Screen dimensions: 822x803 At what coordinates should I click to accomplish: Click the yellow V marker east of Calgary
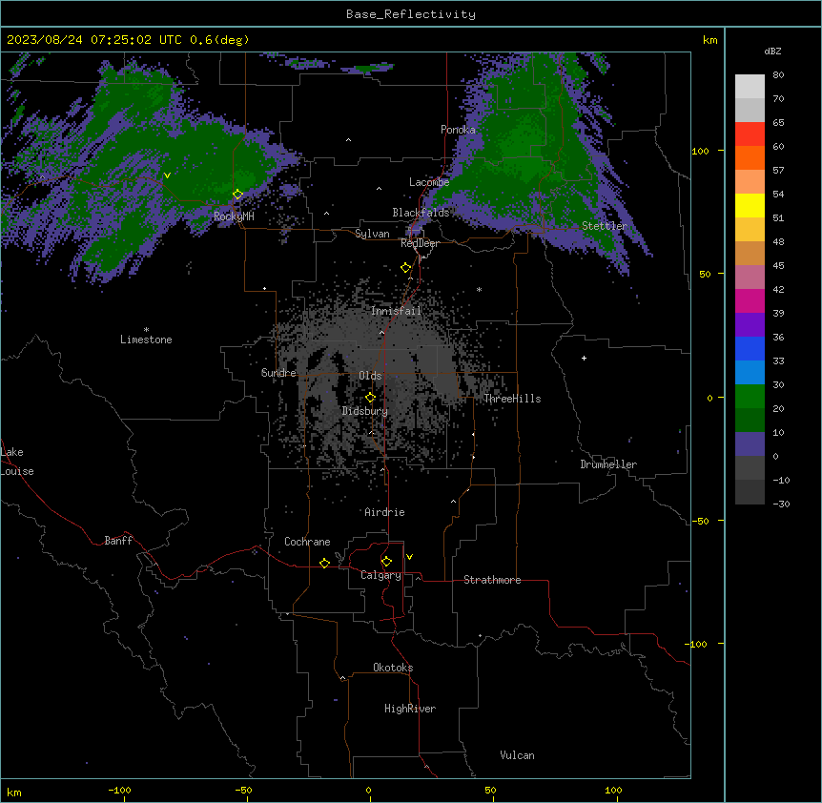(x=409, y=557)
